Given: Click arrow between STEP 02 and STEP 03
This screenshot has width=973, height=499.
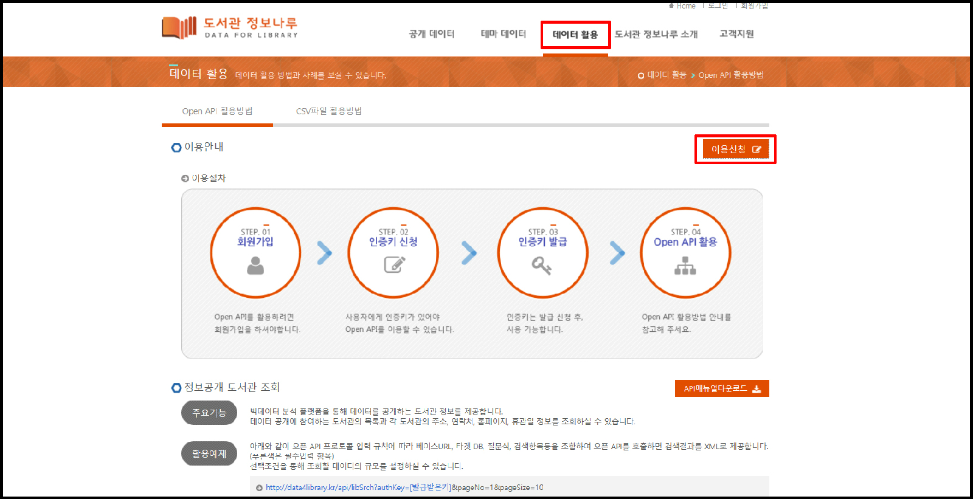Looking at the screenshot, I should pyautogui.click(x=469, y=253).
